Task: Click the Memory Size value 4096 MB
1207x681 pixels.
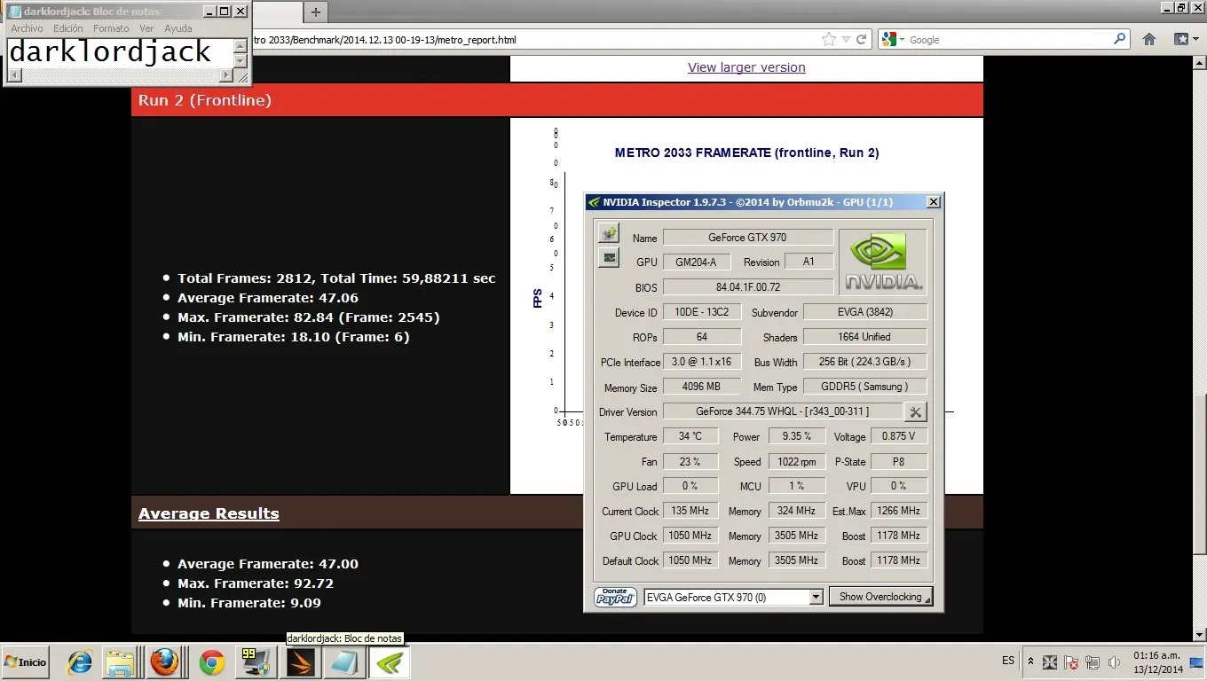Action: point(702,387)
